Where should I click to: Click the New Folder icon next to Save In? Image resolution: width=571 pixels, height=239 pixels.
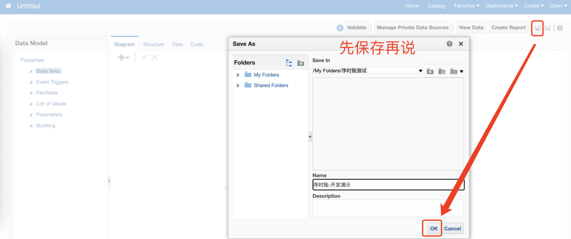[x=441, y=71]
